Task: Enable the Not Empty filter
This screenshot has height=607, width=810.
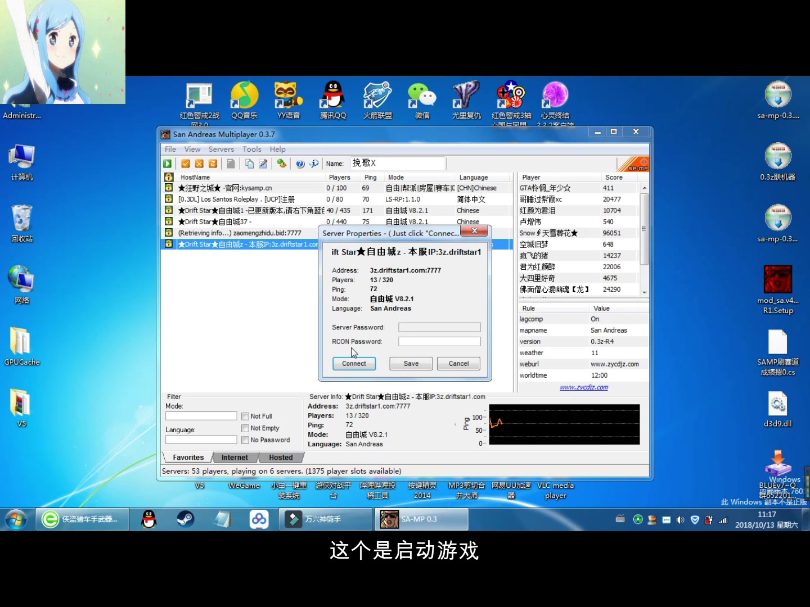Action: click(245, 428)
